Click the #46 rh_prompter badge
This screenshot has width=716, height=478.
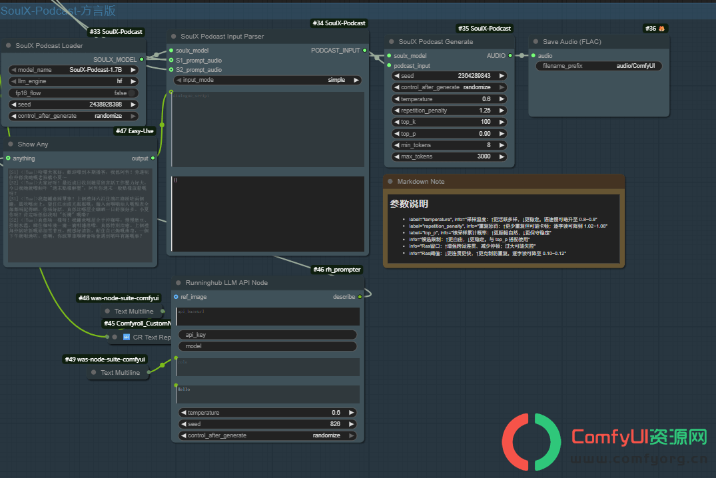337,270
